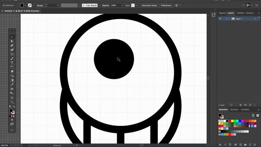Open Edit Toolbar three-dots button
This screenshot has width=261, height=147.
pos(12,130)
